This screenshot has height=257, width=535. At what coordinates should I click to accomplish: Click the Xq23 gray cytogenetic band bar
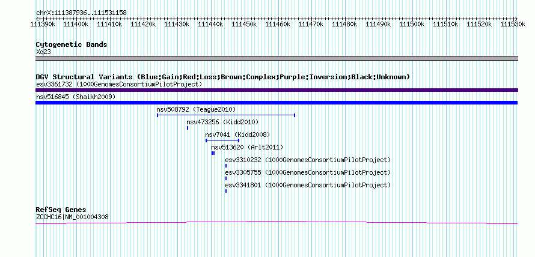click(277, 58)
